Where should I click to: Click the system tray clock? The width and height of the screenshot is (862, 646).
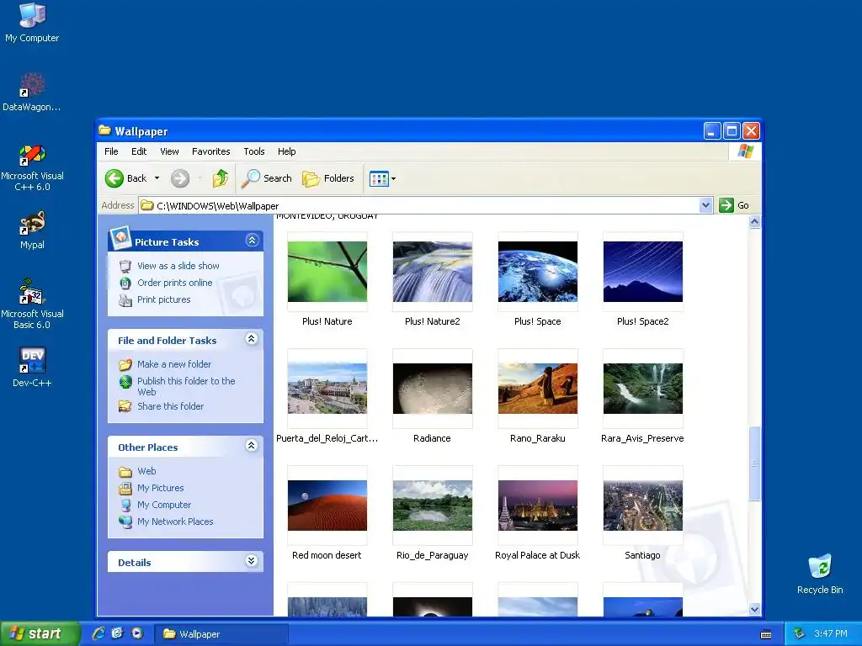(830, 634)
